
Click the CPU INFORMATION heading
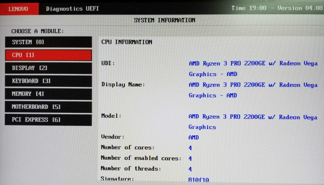[127, 42]
